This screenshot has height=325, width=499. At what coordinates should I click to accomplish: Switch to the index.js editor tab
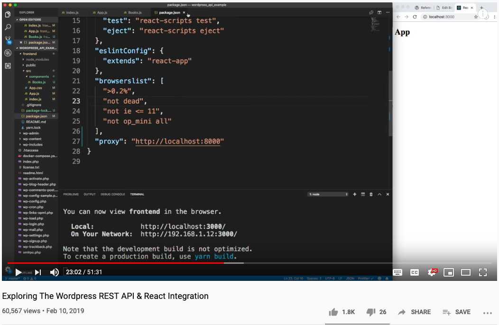(70, 12)
